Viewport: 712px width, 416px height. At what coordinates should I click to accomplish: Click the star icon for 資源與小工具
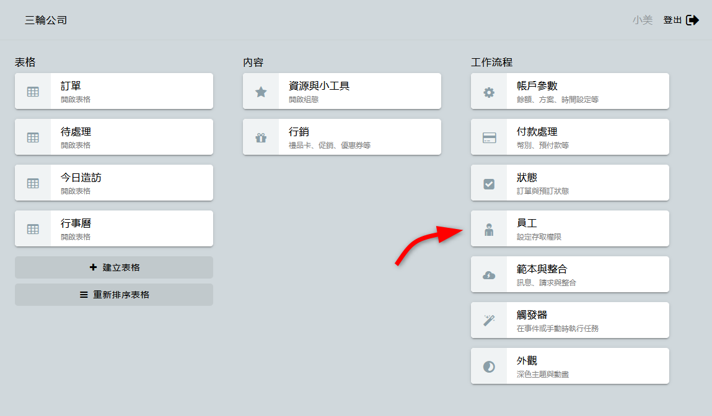point(261,92)
